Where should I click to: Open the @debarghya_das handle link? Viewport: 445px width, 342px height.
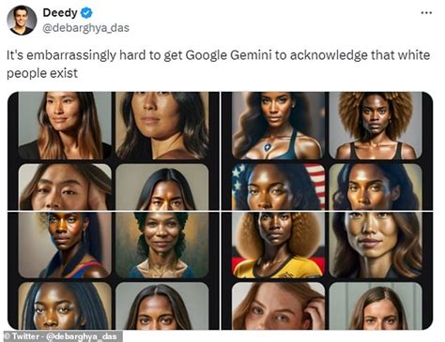(x=85, y=28)
